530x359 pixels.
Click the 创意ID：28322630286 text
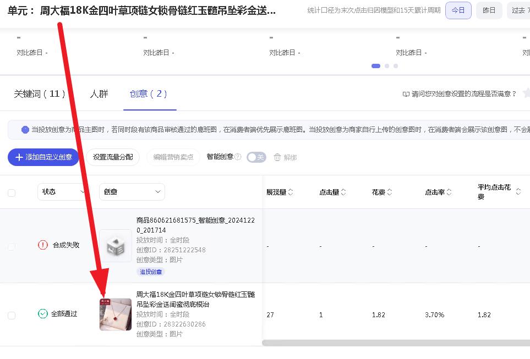(171, 324)
